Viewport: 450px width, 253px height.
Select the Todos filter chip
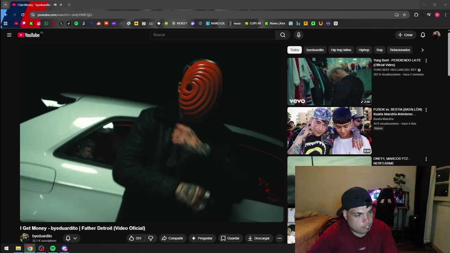pos(295,50)
